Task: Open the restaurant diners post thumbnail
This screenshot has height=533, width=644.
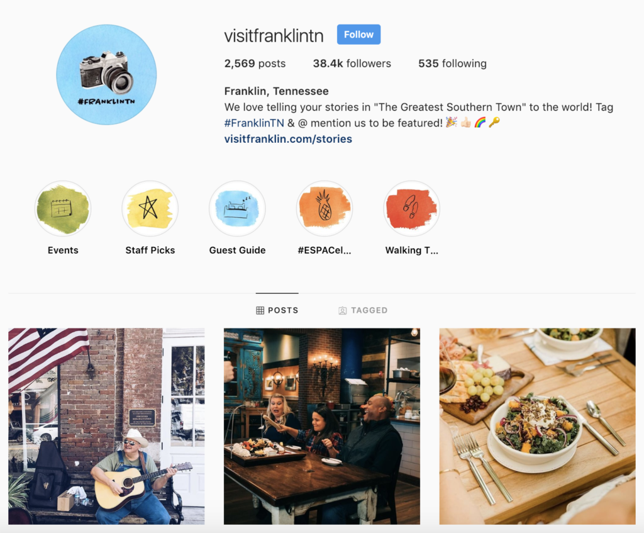Action: pos(322,426)
